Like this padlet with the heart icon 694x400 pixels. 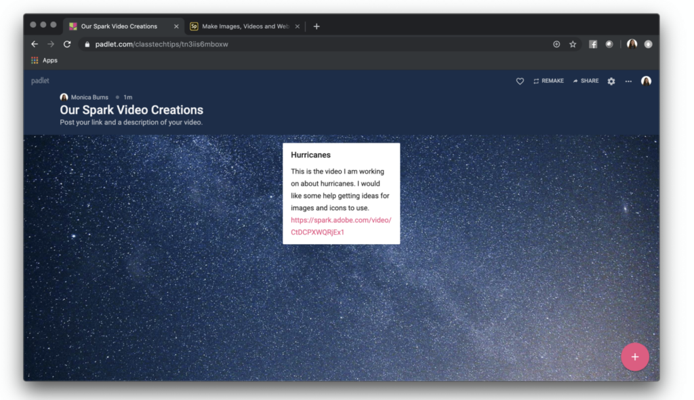click(x=520, y=81)
